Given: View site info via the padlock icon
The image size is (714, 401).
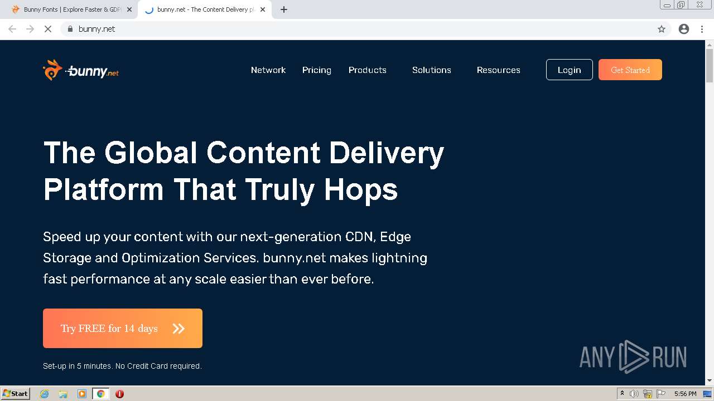Looking at the screenshot, I should click(70, 29).
